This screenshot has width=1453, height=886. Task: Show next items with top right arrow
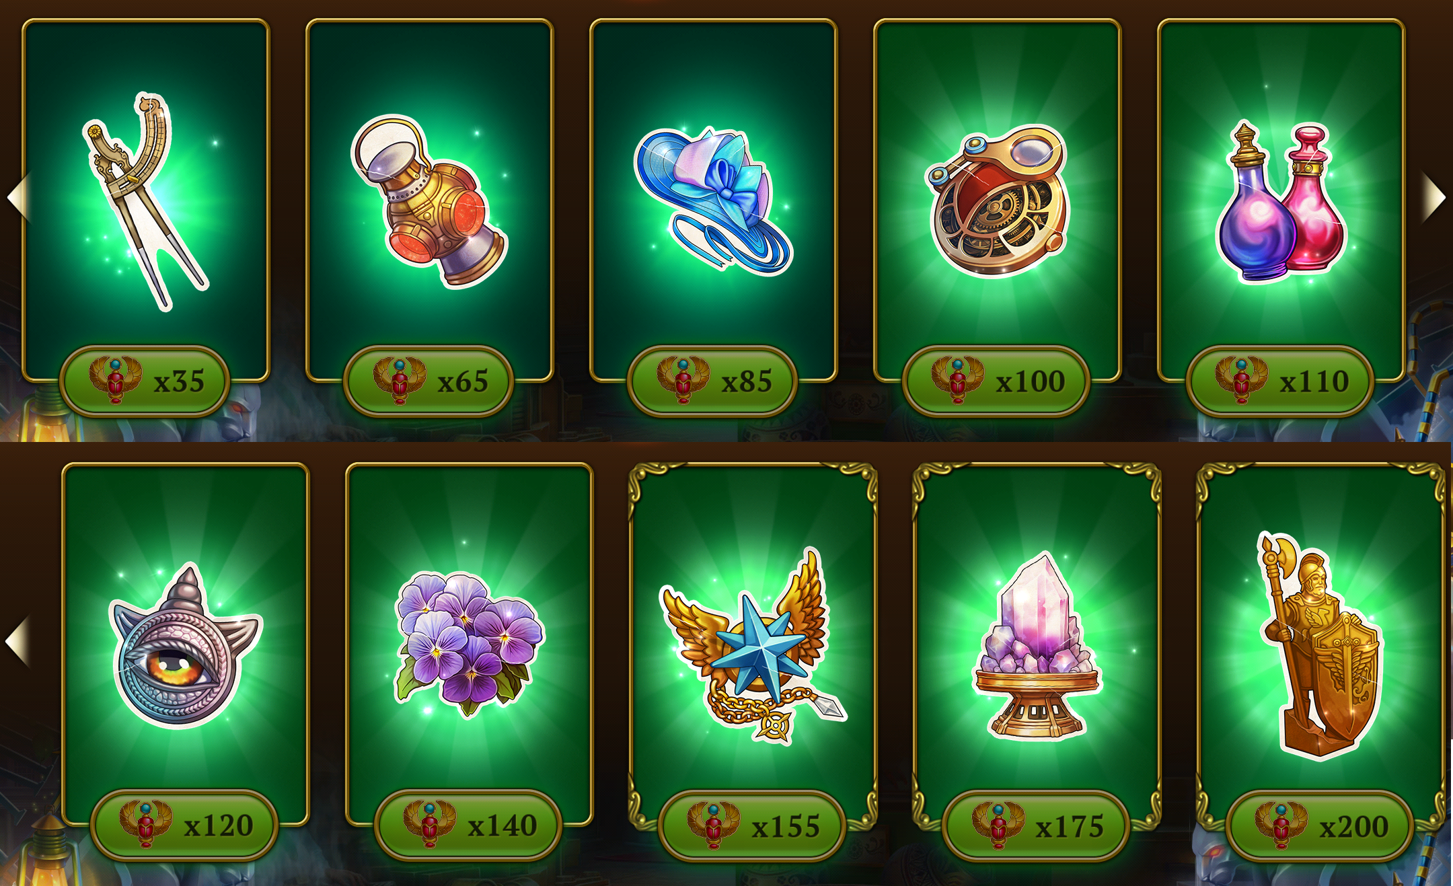(1433, 198)
